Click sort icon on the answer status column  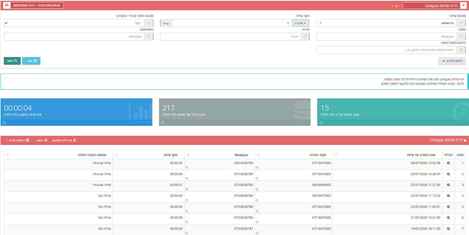coord(8,155)
